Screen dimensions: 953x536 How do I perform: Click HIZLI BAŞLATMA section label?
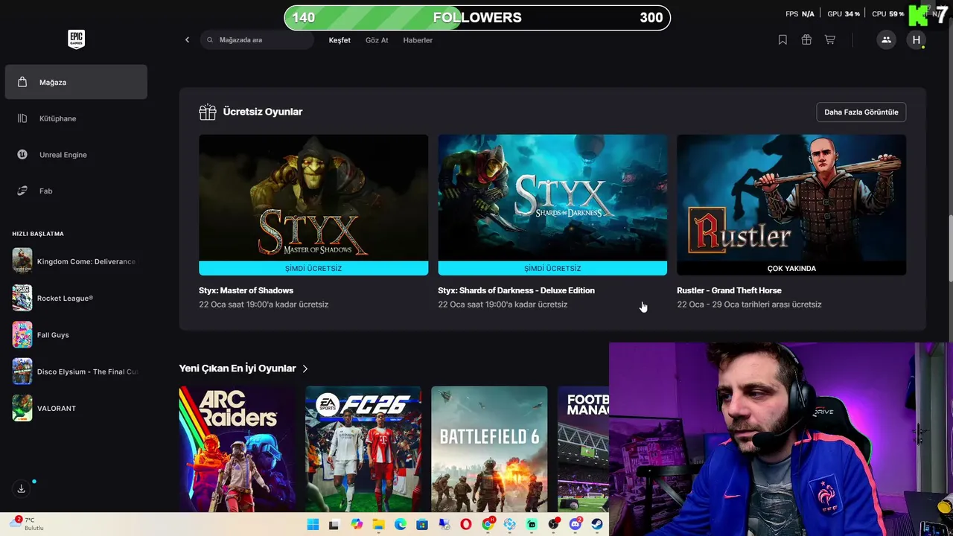point(38,234)
